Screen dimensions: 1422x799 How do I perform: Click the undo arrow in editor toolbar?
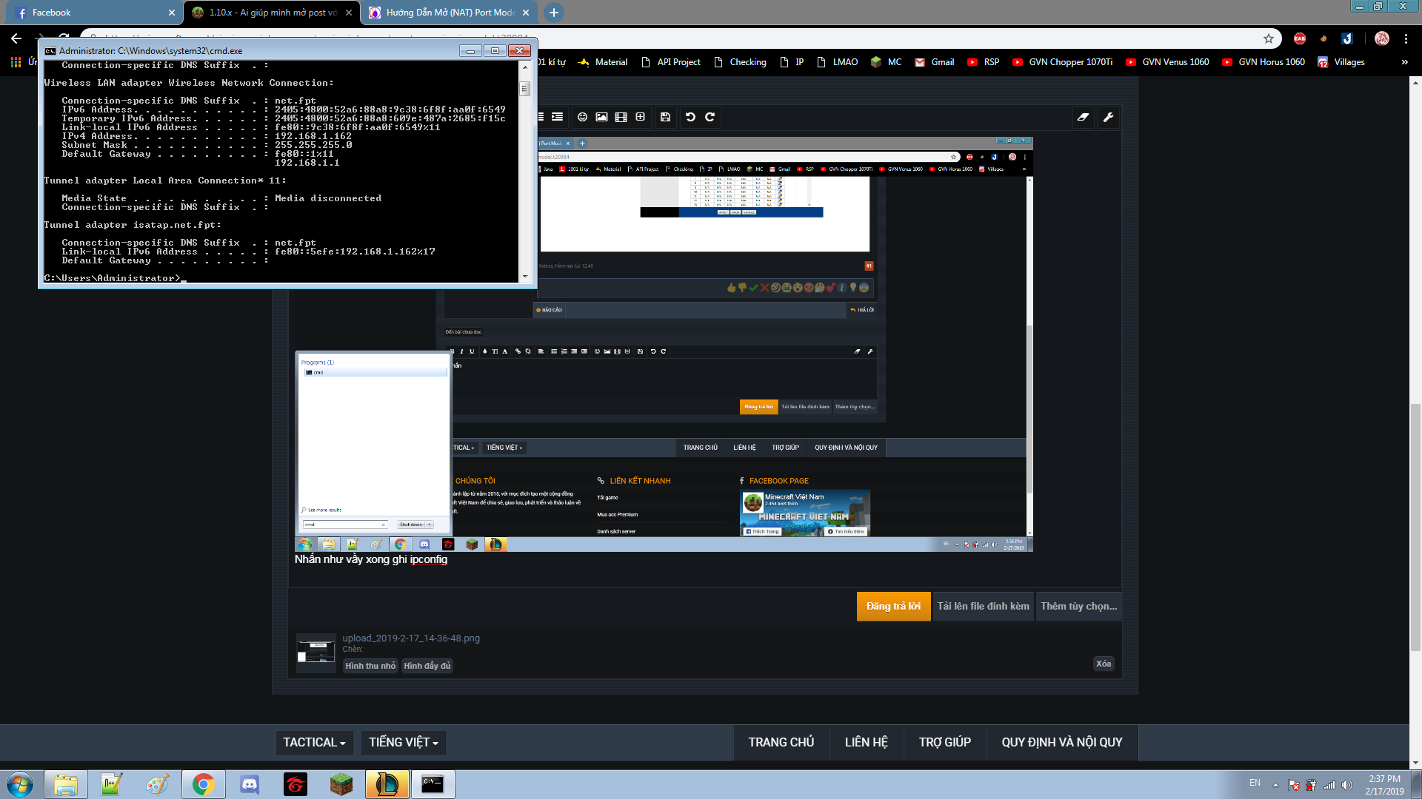point(690,117)
